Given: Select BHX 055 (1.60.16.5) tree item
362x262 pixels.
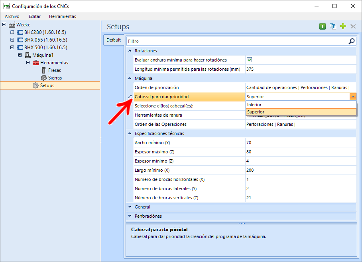Looking at the screenshot, I should [46, 40].
